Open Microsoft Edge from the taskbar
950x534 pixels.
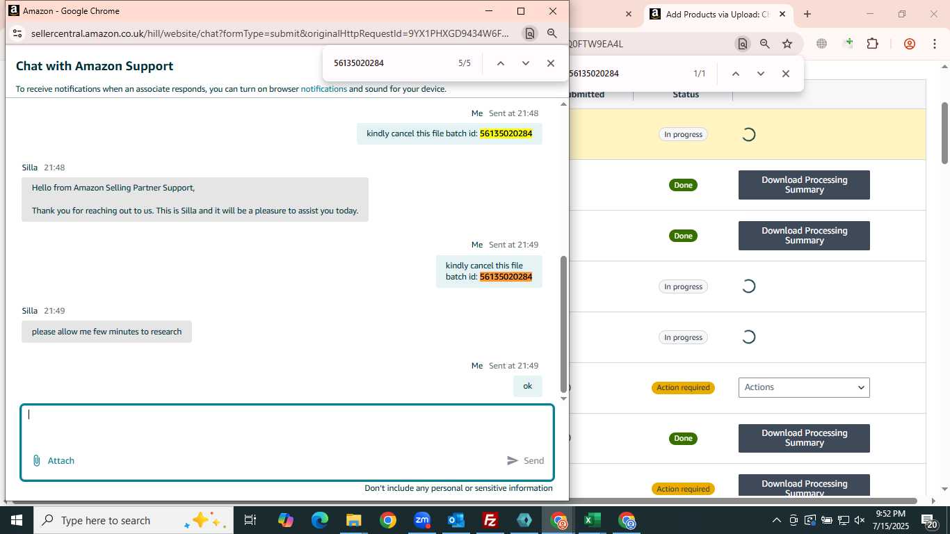320,520
